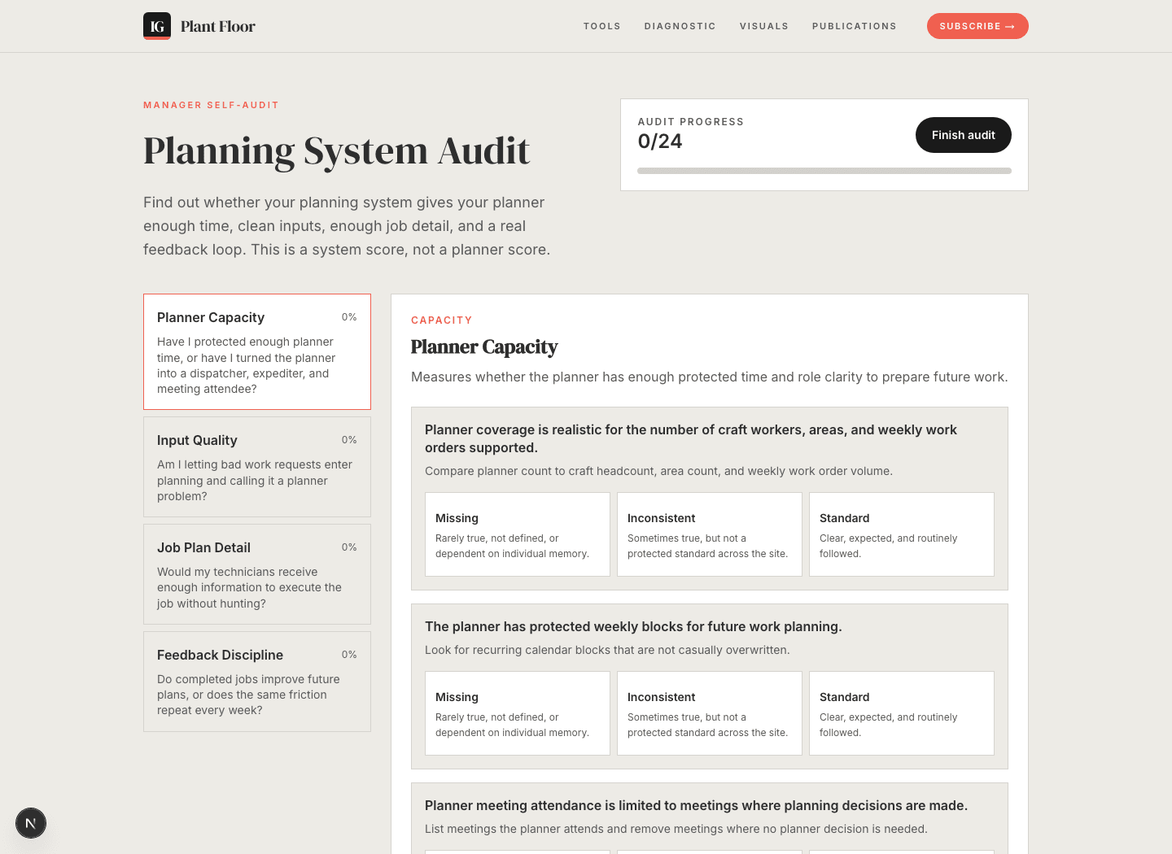Switch to the Input Quality section
Image resolution: width=1172 pixels, height=854 pixels.
(x=257, y=467)
